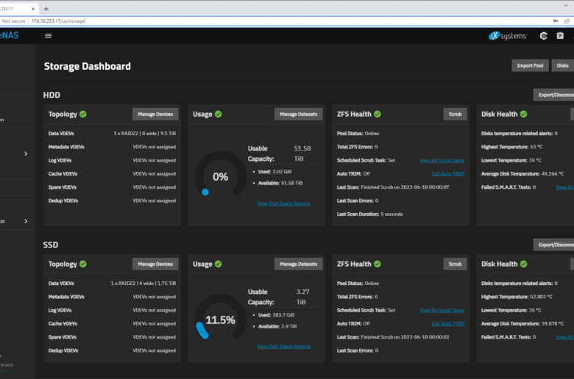The height and width of the screenshot is (379, 574).
Task: Click HDD 'Highest Temperature: 53 °C'
Action: (511, 147)
